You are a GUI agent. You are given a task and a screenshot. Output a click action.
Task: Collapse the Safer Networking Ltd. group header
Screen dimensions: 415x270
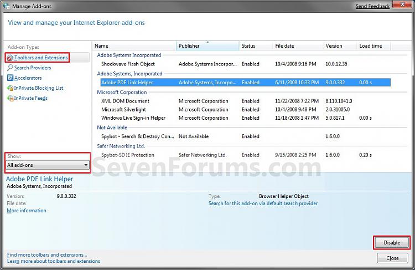click(x=121, y=146)
